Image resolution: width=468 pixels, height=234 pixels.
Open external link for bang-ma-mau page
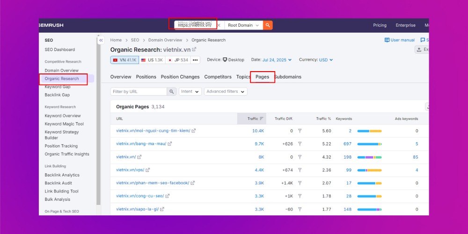[170, 144]
